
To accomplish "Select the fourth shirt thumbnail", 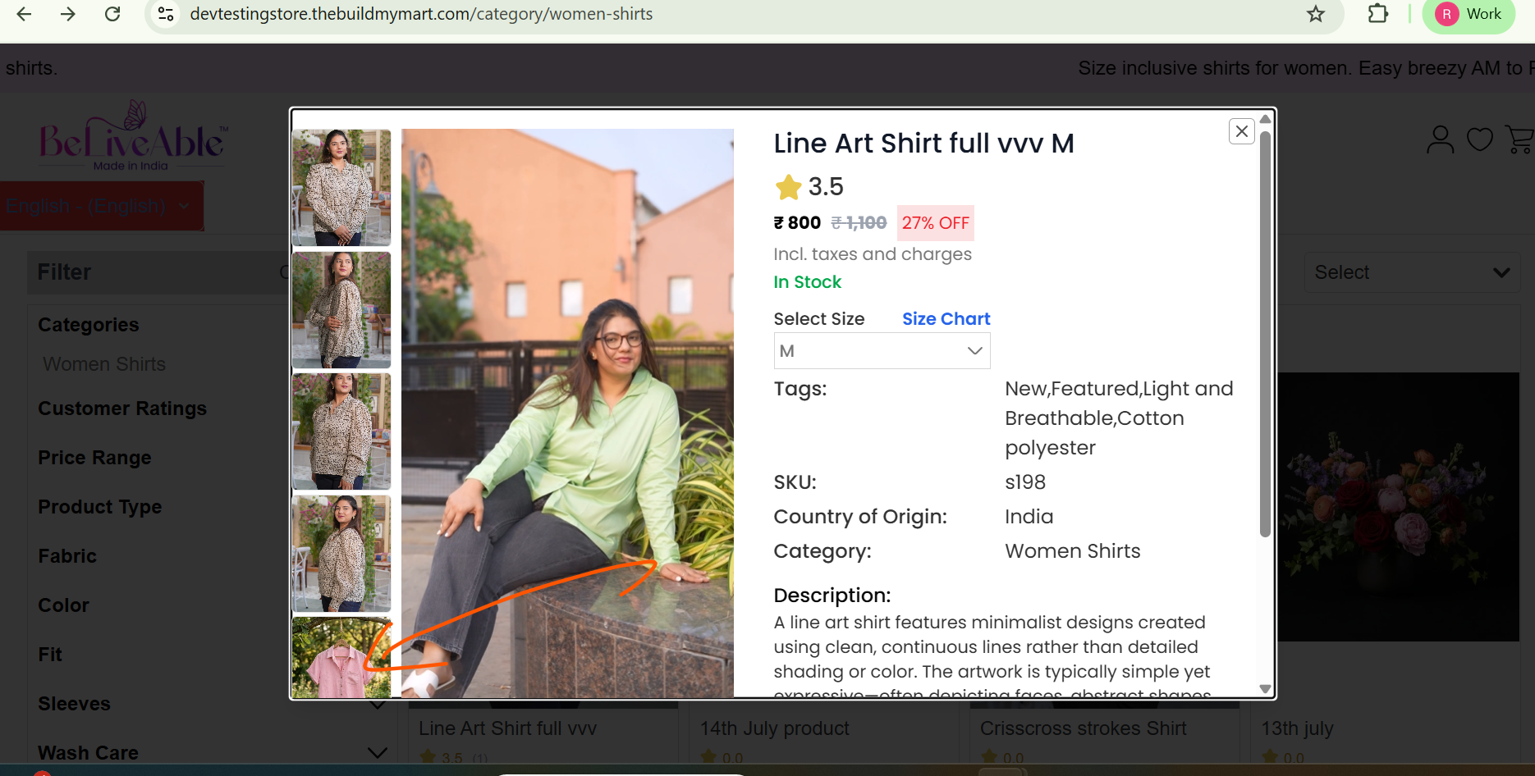I will click(x=341, y=554).
